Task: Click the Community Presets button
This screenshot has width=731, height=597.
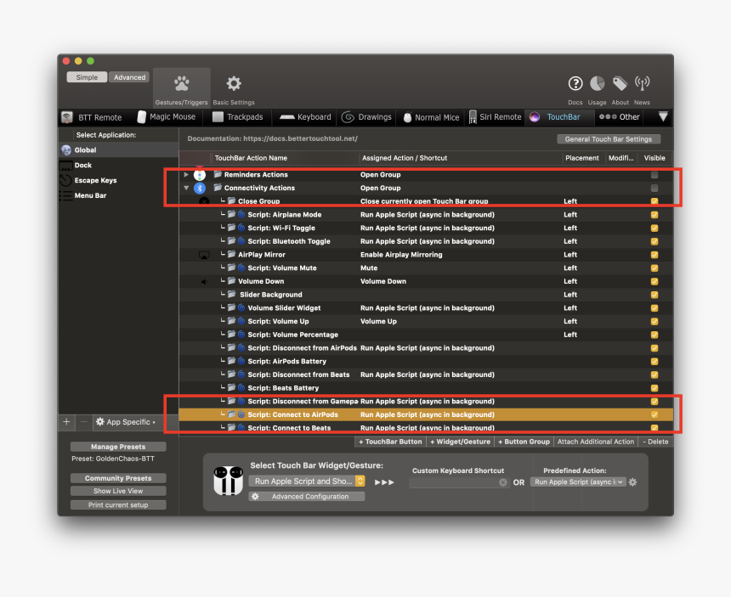Action: tap(118, 478)
